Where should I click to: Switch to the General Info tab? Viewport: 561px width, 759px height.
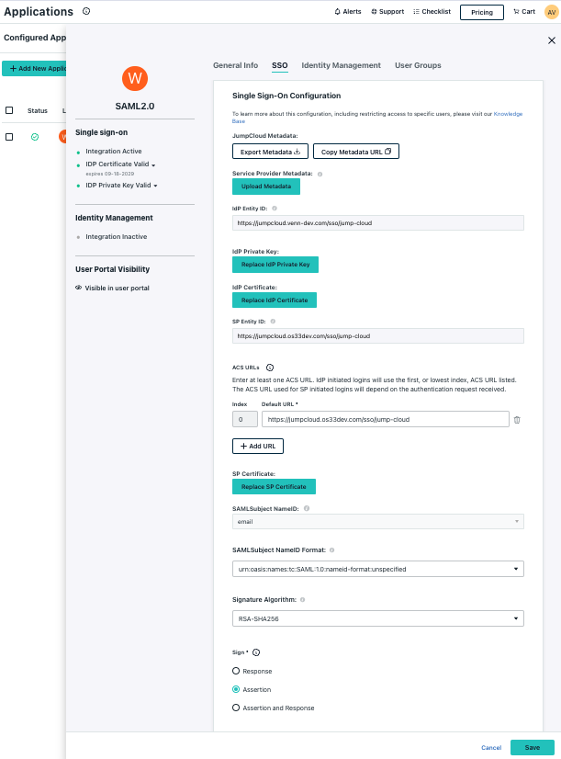tap(236, 65)
